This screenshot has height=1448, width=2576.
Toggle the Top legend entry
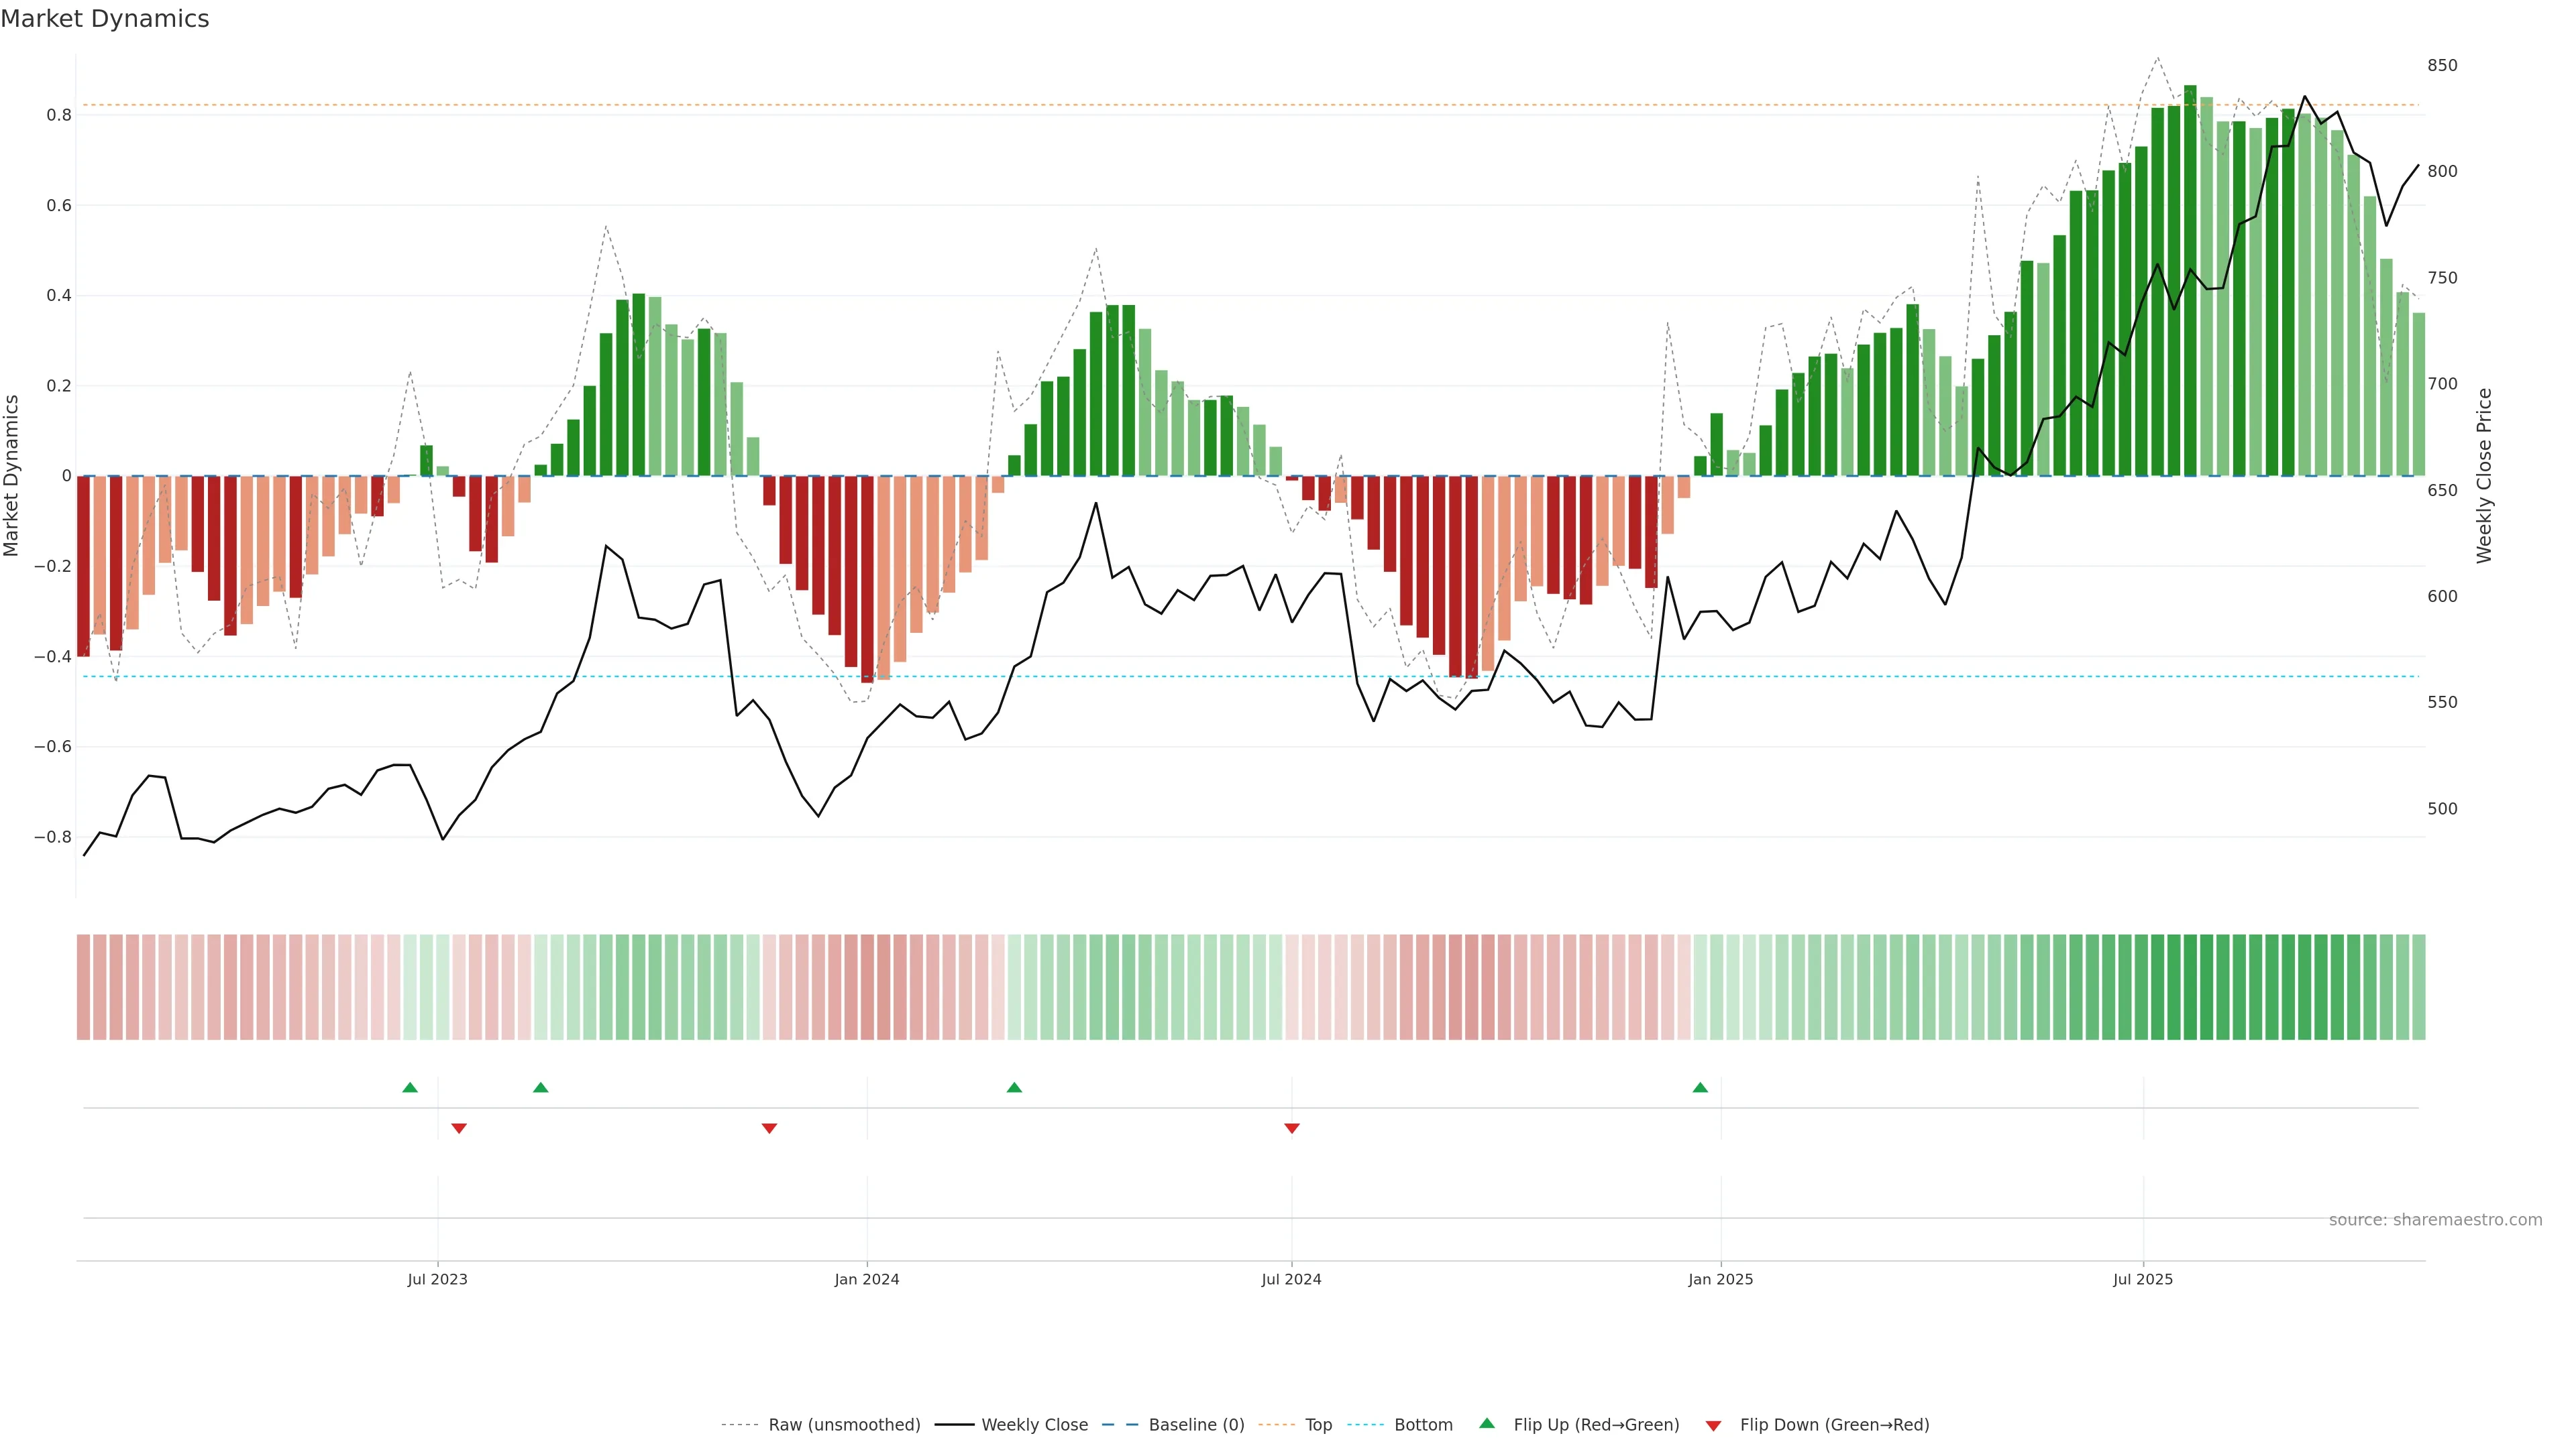[1318, 1425]
